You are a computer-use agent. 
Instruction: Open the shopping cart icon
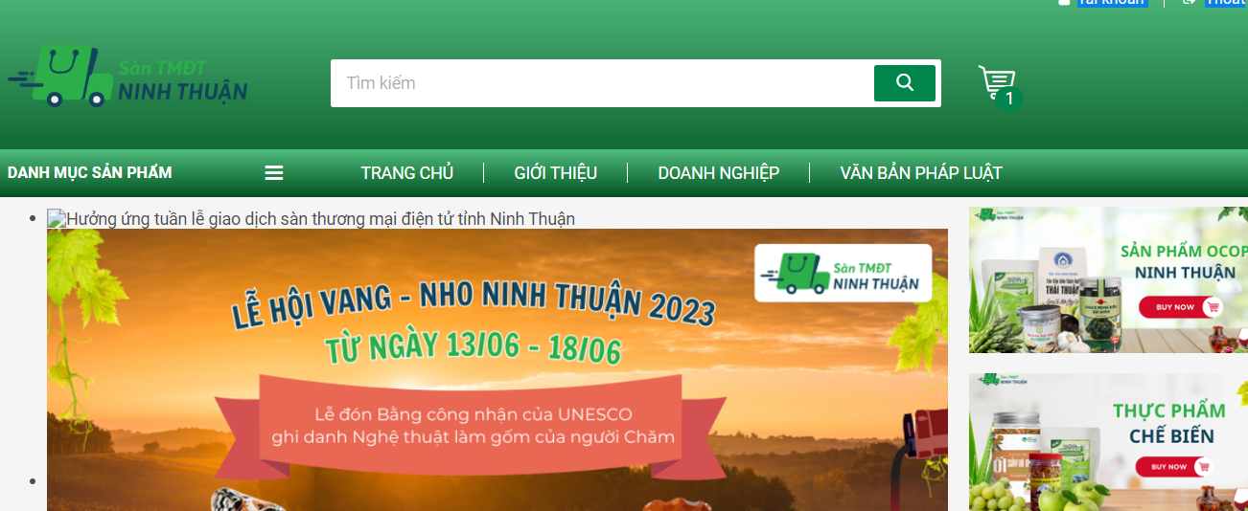[x=996, y=82]
